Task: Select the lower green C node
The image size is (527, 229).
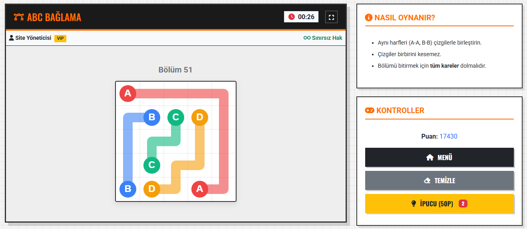Action: coord(152,165)
